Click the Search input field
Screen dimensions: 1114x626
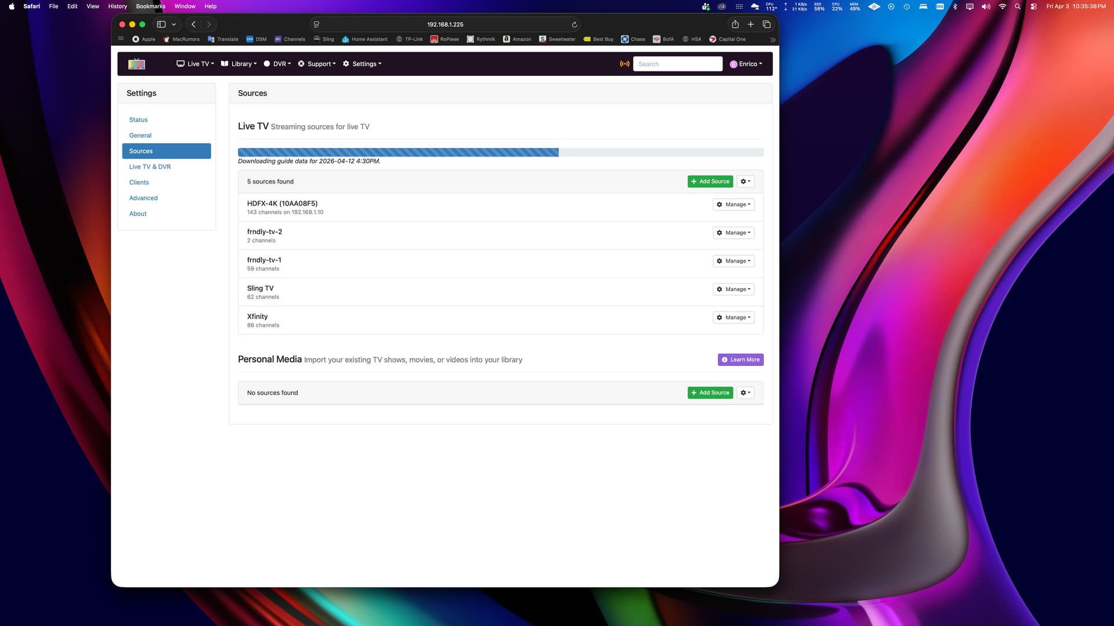(677, 64)
